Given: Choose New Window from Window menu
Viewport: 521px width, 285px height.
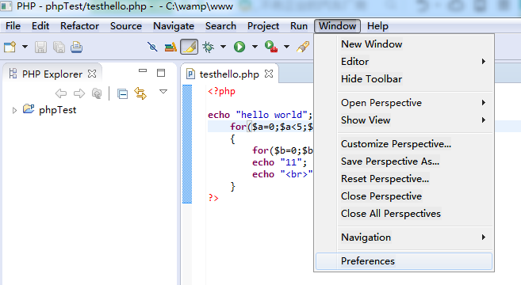Looking at the screenshot, I should tap(404, 44).
